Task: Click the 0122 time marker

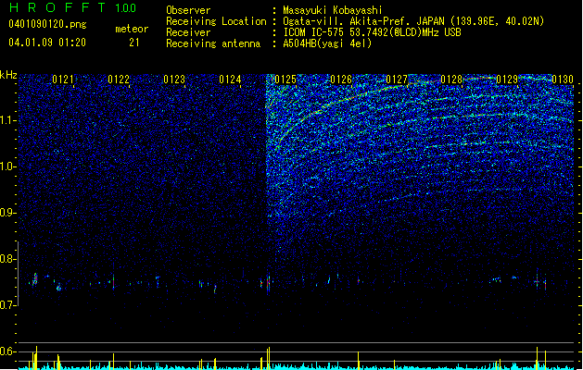Action: [x=119, y=80]
